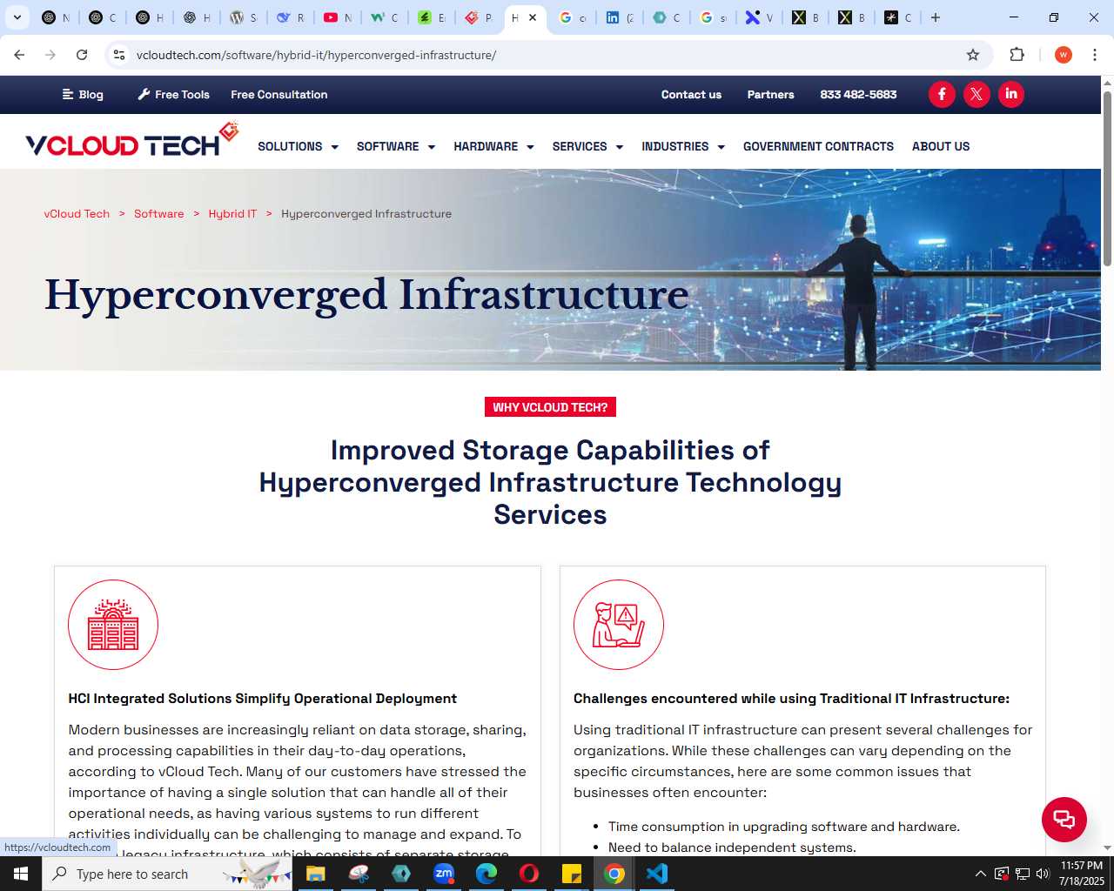Click "Time consumption in upgrading software and hardware." bullet
Screen dimensions: 1114x891
(784, 827)
